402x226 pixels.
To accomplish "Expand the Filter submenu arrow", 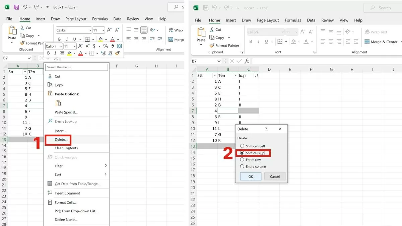I will pos(106,166).
